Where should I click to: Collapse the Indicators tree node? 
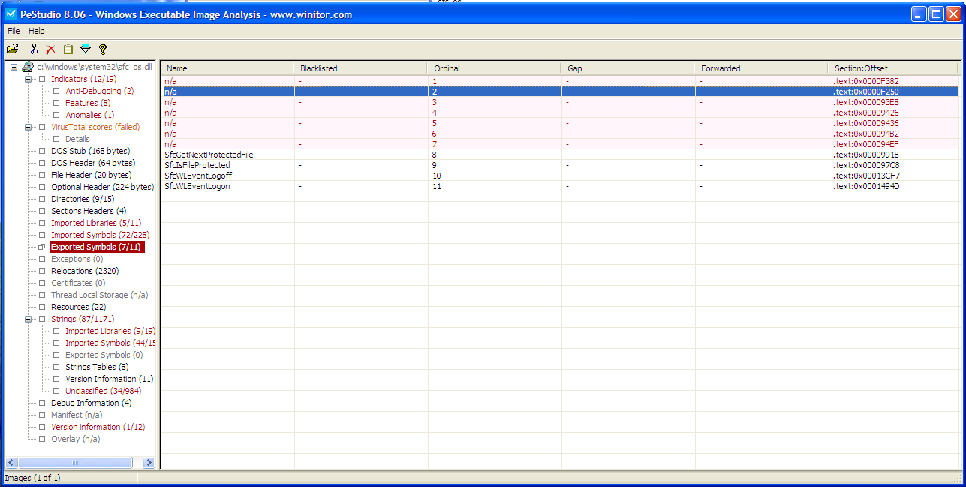[x=29, y=79]
